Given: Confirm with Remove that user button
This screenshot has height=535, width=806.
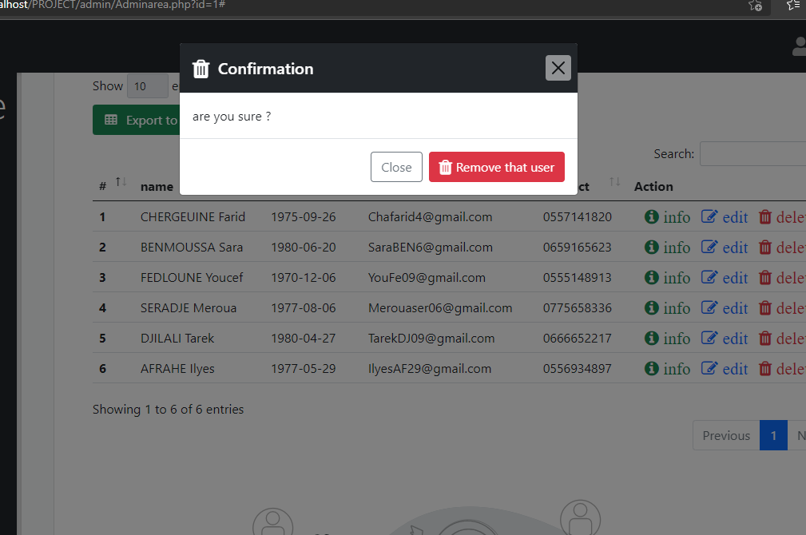Looking at the screenshot, I should pyautogui.click(x=497, y=167).
